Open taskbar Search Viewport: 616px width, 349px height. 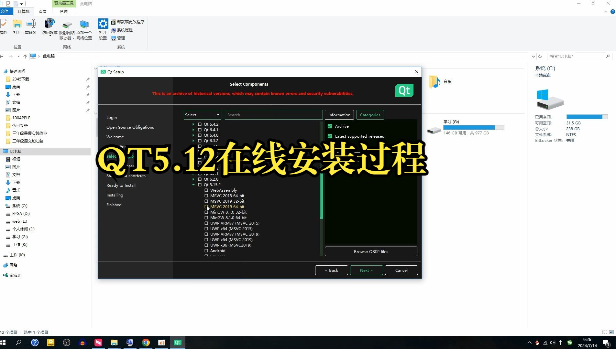tap(19, 343)
